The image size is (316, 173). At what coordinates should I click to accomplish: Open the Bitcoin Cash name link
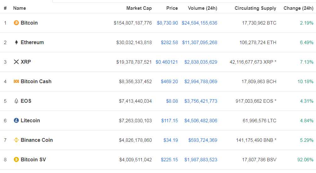(36, 81)
